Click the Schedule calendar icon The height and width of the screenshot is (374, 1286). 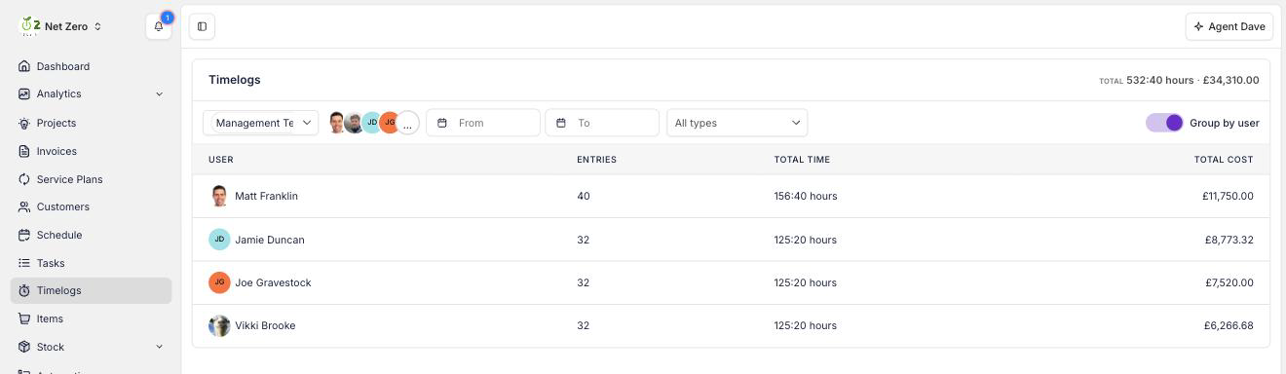[24, 235]
